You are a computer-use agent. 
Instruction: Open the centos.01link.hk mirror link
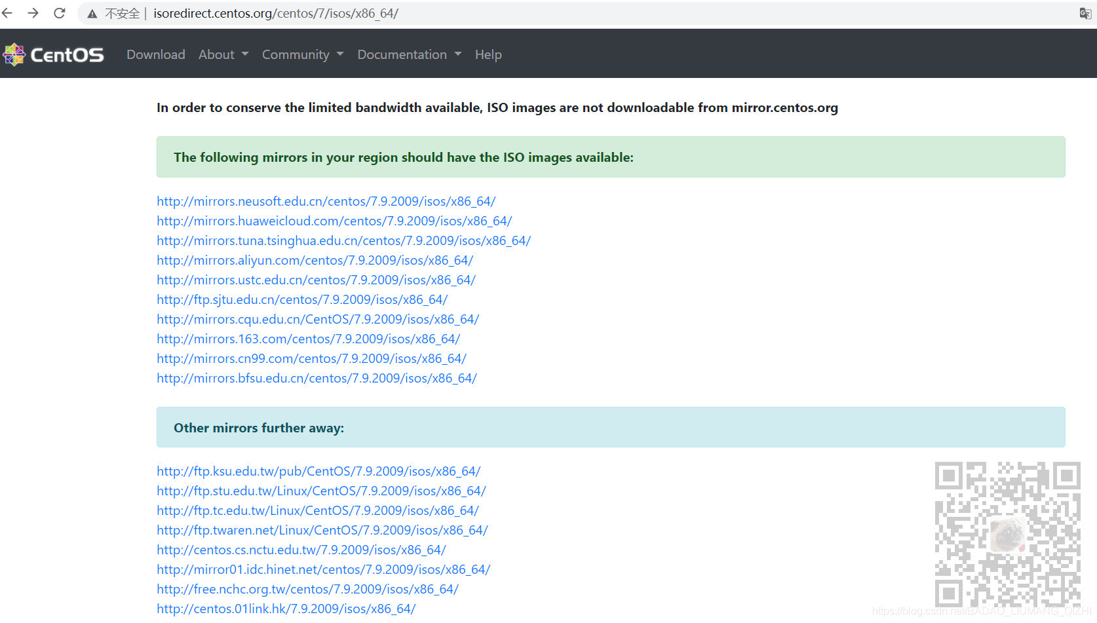(x=286, y=609)
